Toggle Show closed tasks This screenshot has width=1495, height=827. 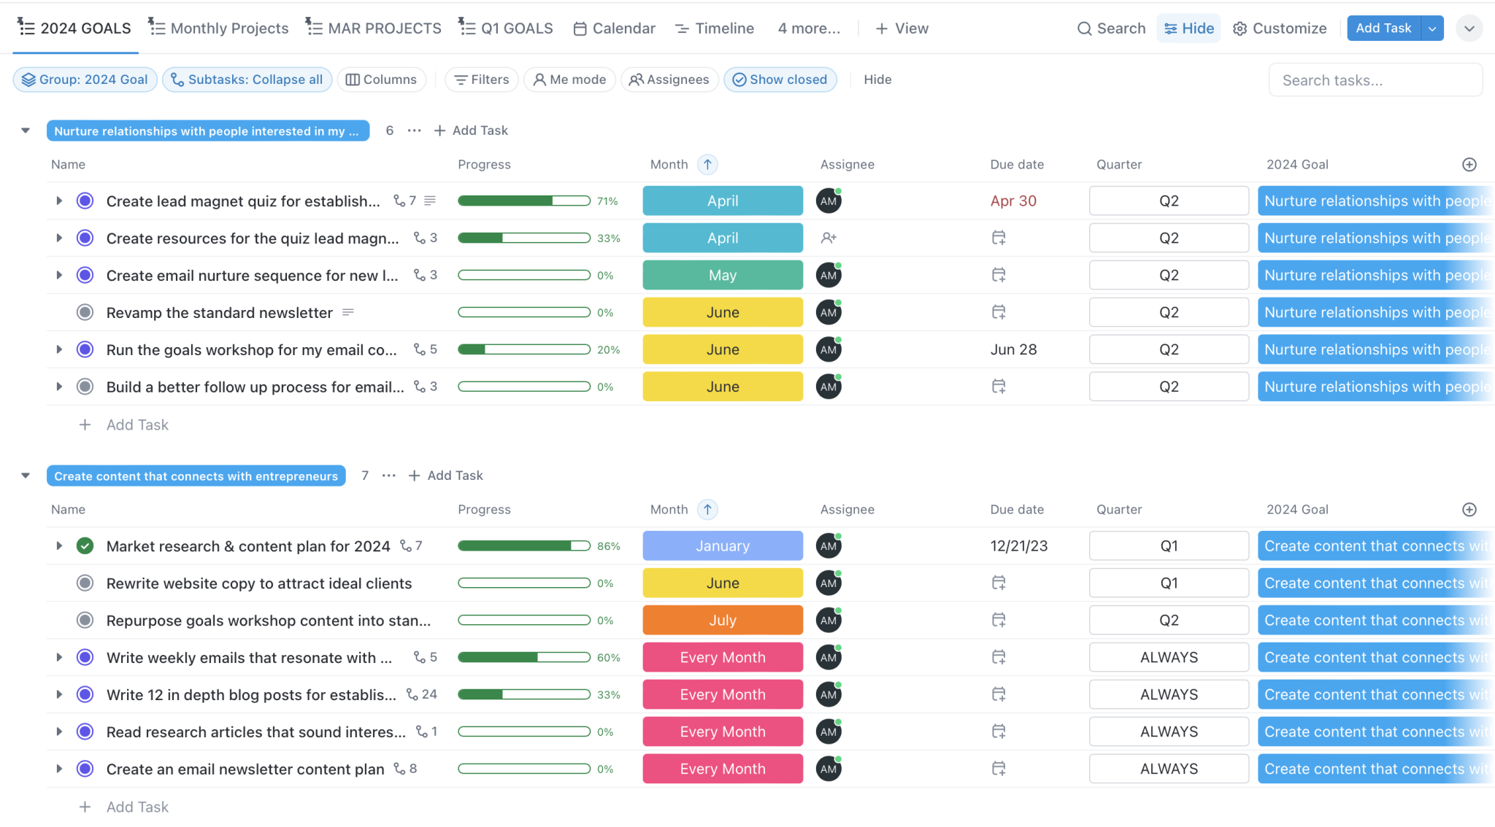[x=780, y=79]
